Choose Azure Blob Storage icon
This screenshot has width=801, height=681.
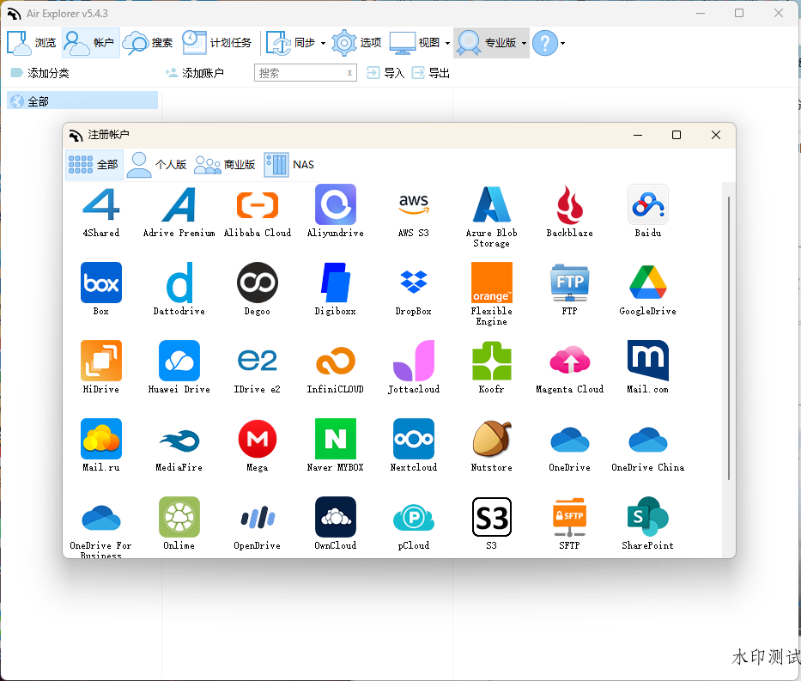pos(492,204)
